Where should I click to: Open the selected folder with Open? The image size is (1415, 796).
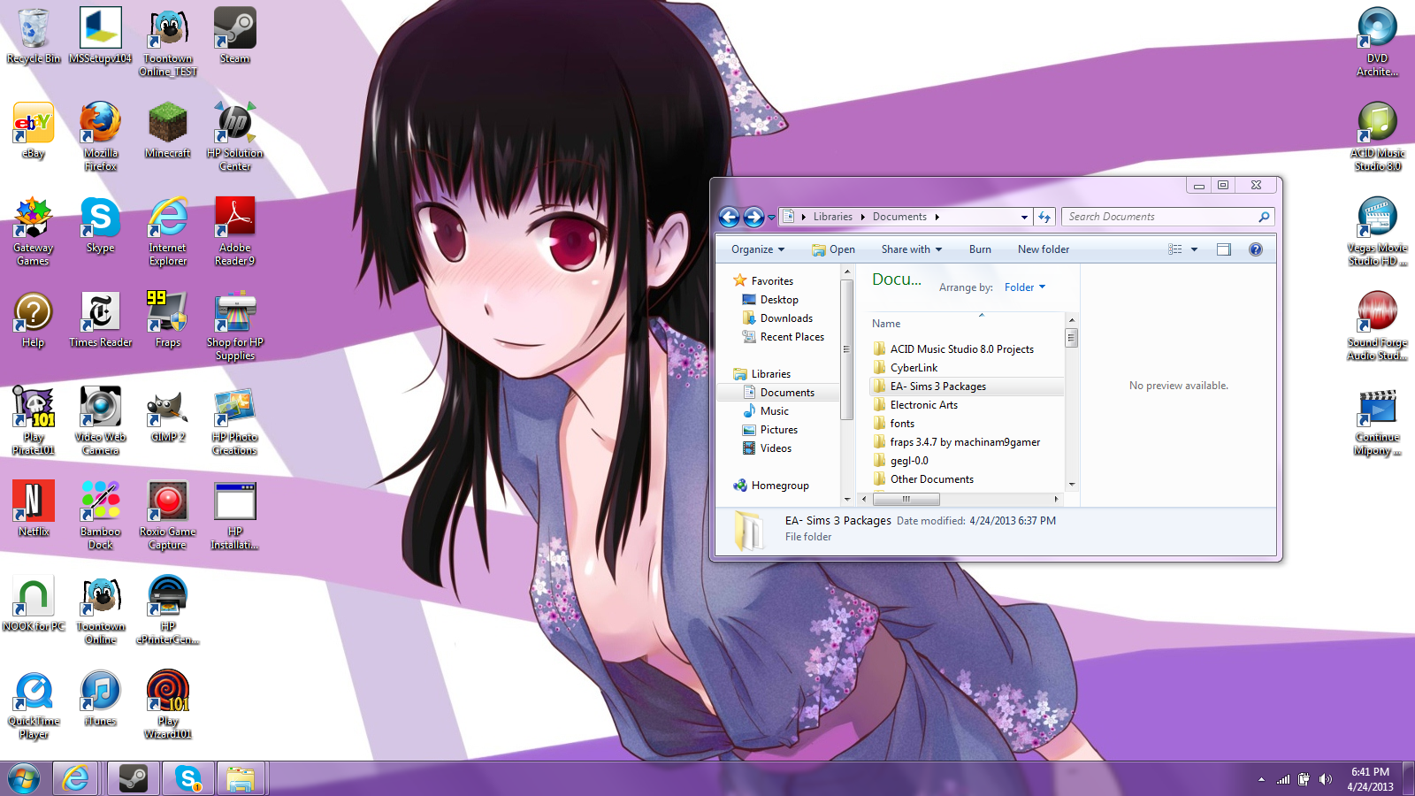click(x=833, y=249)
